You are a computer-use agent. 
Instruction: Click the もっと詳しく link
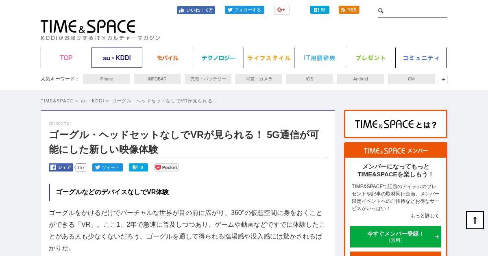[x=425, y=216]
